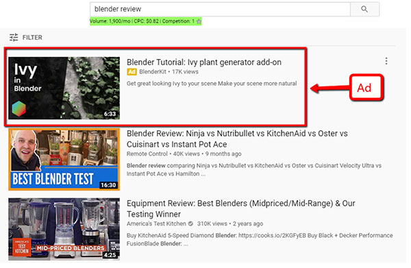The image size is (411, 268).
Task: Visit the Remote Control channel link
Action: pos(147,154)
